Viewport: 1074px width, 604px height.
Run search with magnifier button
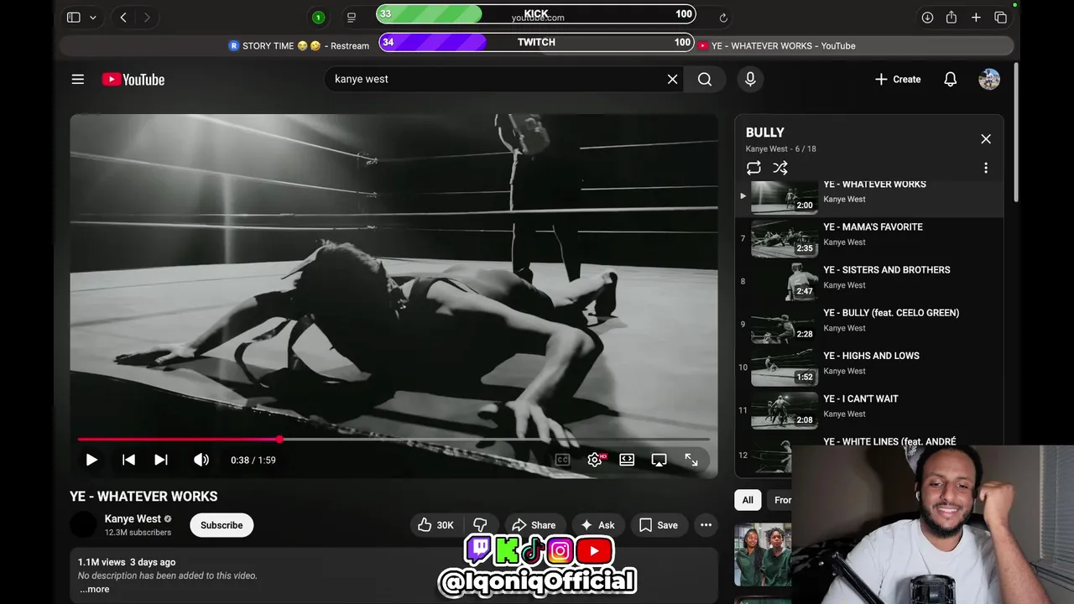click(x=705, y=79)
